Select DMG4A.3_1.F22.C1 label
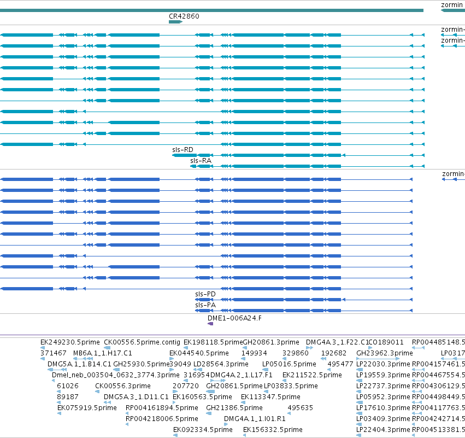465x438 pixels. (x=337, y=342)
